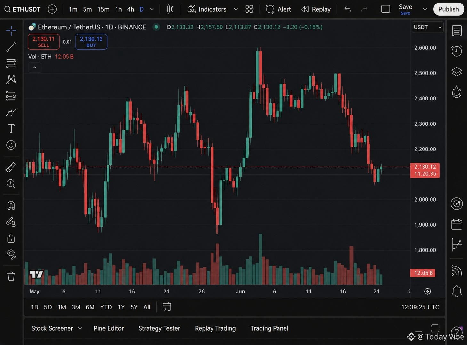Click the 2,130.12 BUY button
Screen dimensions: 467x345
pyautogui.click(x=91, y=42)
